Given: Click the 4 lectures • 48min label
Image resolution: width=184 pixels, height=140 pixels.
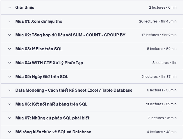Looking at the screenshot, I should 161,132.
